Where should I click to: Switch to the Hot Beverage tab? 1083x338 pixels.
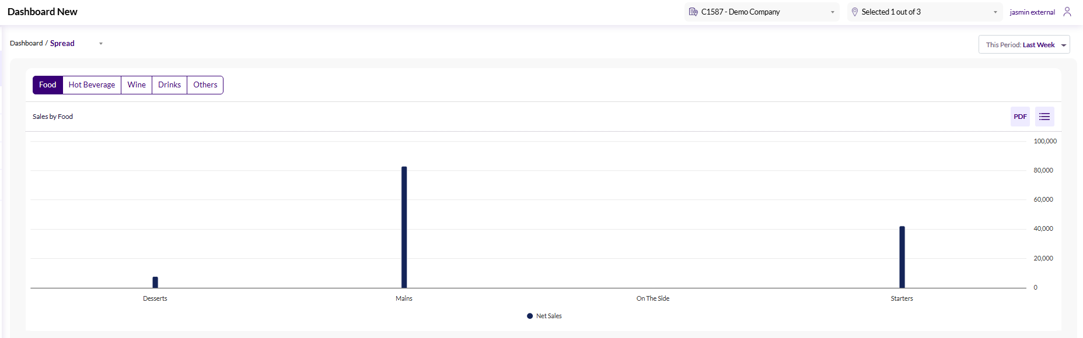tap(92, 85)
